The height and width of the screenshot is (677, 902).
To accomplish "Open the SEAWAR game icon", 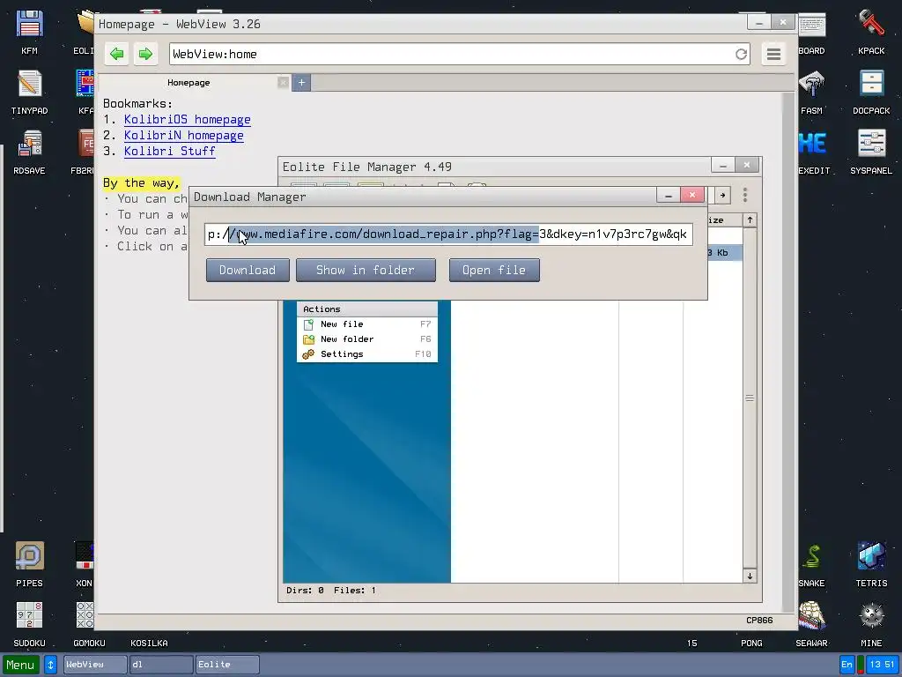I will coord(811,624).
